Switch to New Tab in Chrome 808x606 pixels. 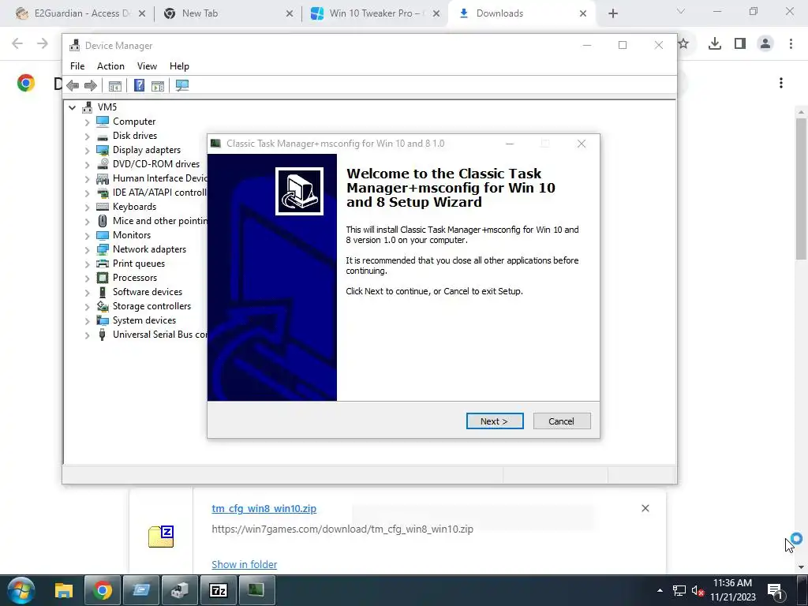[x=226, y=13]
